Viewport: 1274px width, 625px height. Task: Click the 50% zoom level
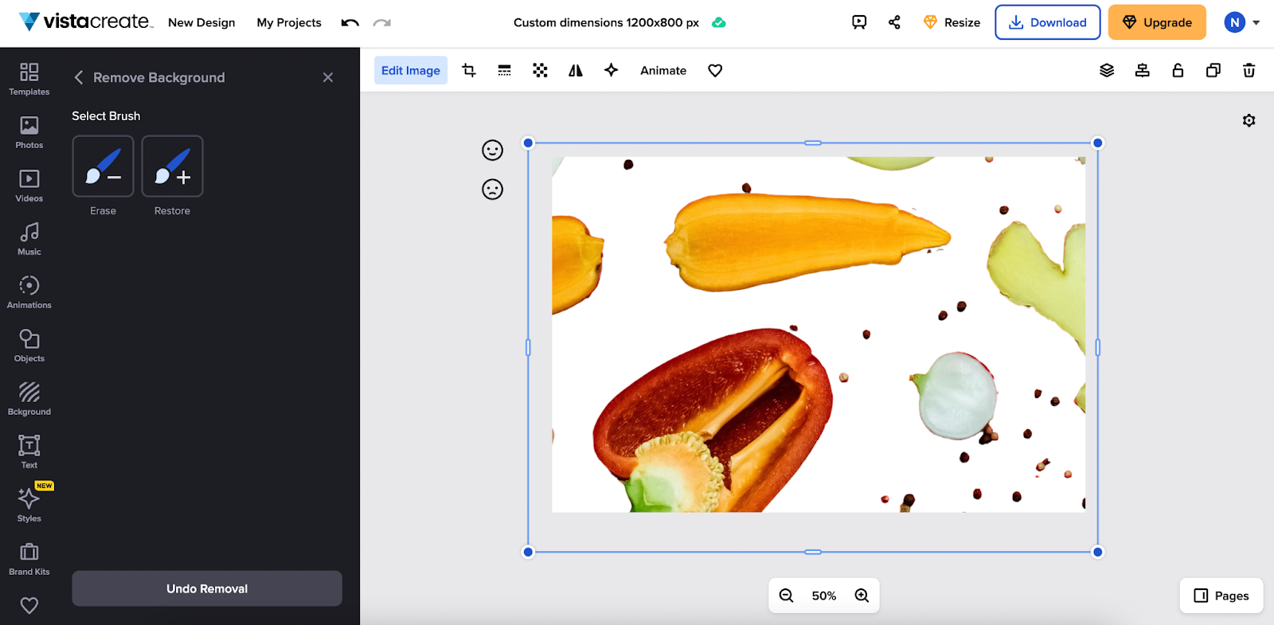click(824, 596)
